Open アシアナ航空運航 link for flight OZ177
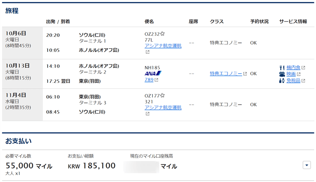 pos(163,108)
